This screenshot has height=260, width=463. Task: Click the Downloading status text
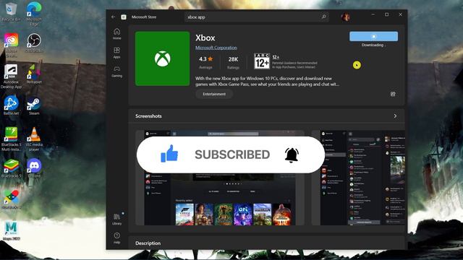[x=373, y=45]
